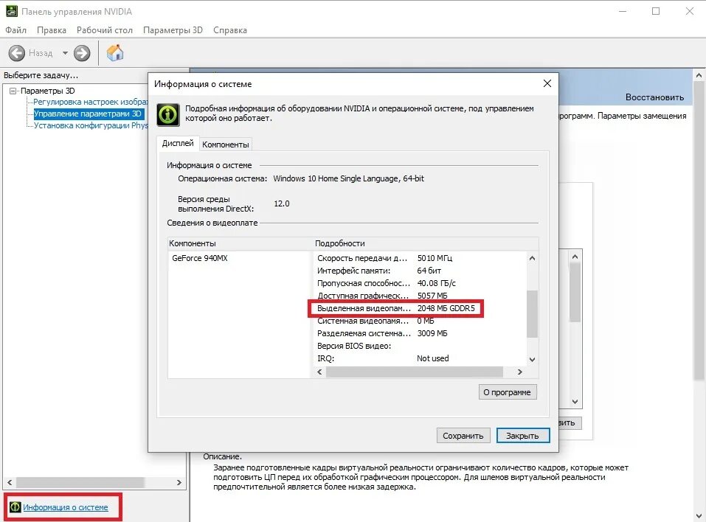This screenshot has height=522, width=706.
Task: Open the Параметры 3D menu
Action: point(173,30)
